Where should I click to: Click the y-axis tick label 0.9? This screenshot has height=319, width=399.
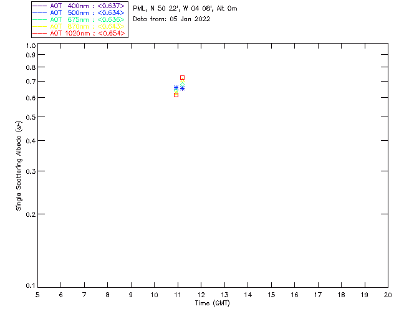coord(31,55)
